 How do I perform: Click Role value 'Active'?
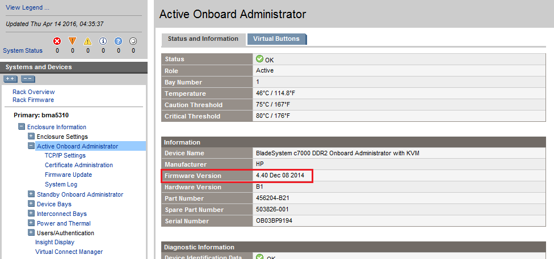[x=265, y=70]
